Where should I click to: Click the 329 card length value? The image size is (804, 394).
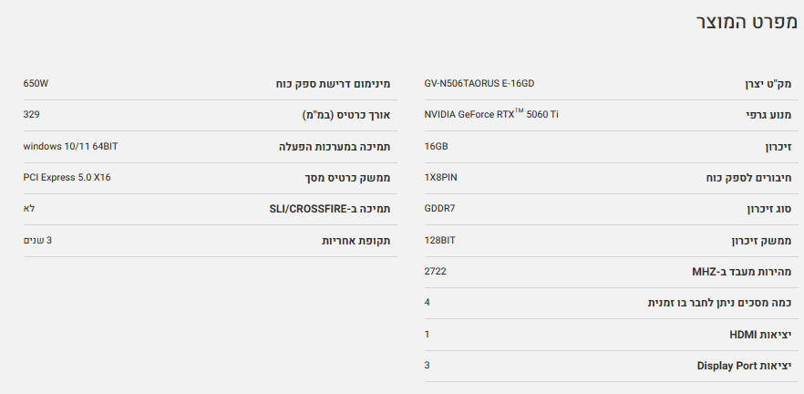pos(31,115)
